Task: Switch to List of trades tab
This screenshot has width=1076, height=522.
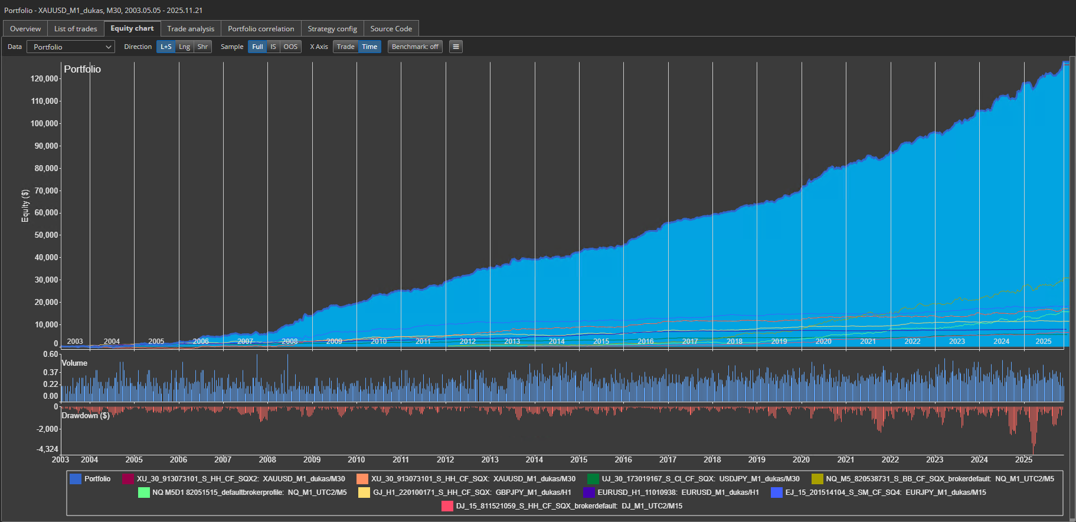Action: [x=76, y=28]
